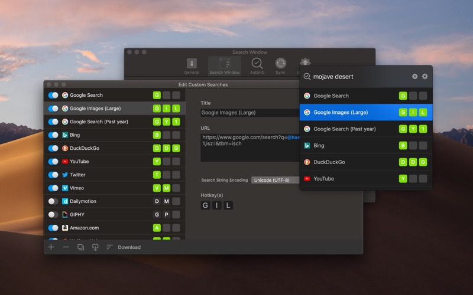This screenshot has width=473, height=295.
Task: Select the Vimeo row in custom searches
Action: pos(115,188)
